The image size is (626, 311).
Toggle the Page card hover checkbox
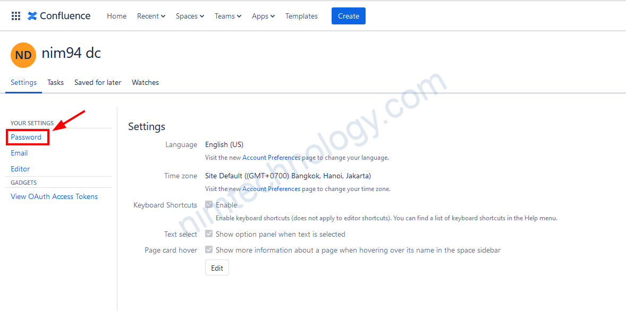click(x=209, y=250)
